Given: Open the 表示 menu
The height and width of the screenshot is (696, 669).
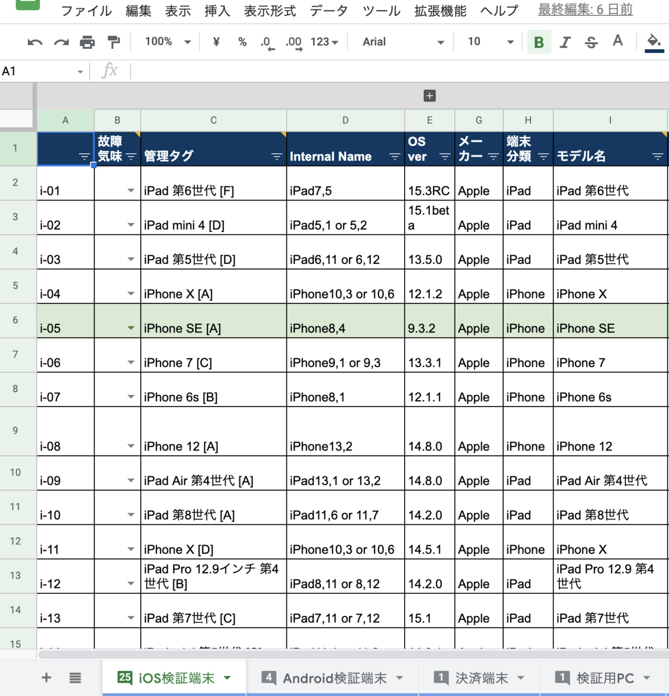Looking at the screenshot, I should pyautogui.click(x=178, y=10).
